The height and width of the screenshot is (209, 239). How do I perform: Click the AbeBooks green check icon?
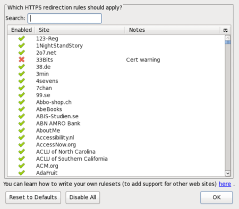22,109
